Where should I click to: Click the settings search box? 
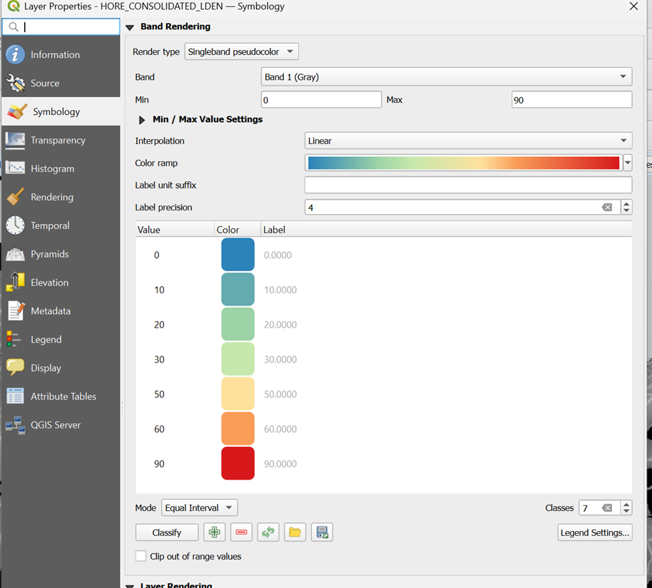pos(61,27)
